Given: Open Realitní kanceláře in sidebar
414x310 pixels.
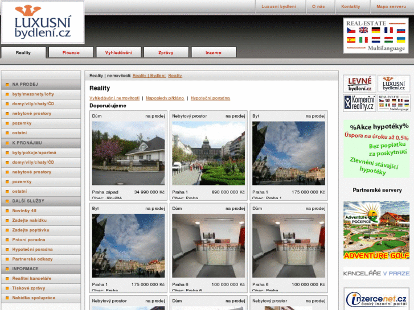Looking at the screenshot, I should pyautogui.click(x=32, y=278).
